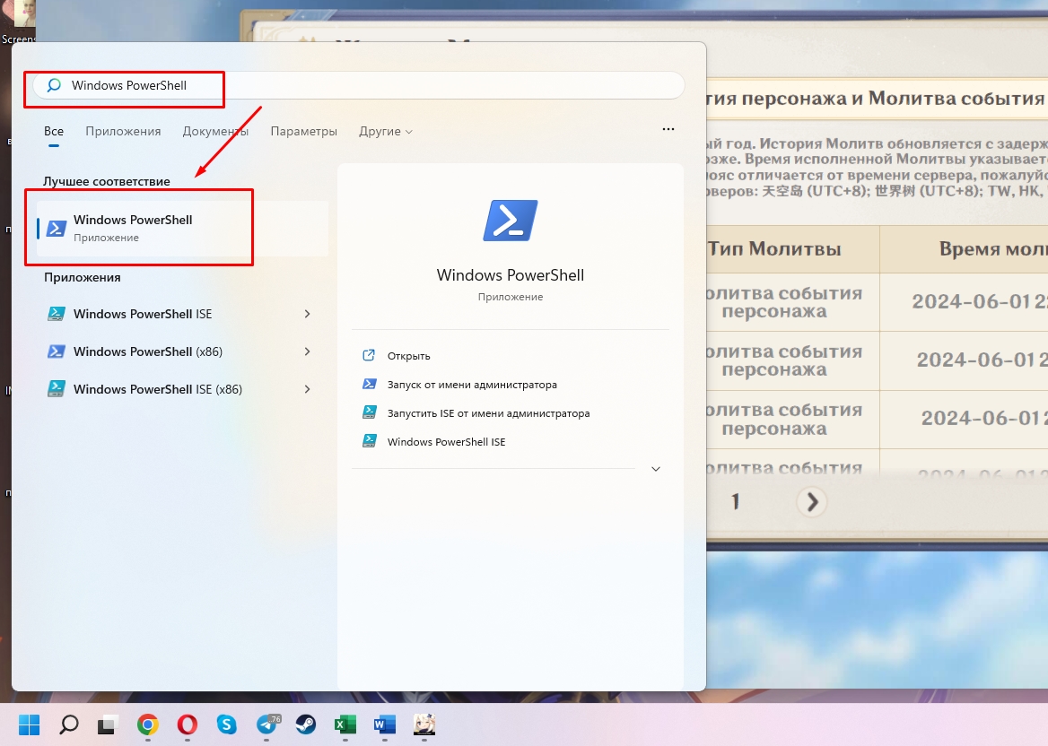Expand the Другие filter dropdown
1048x746 pixels.
(386, 131)
